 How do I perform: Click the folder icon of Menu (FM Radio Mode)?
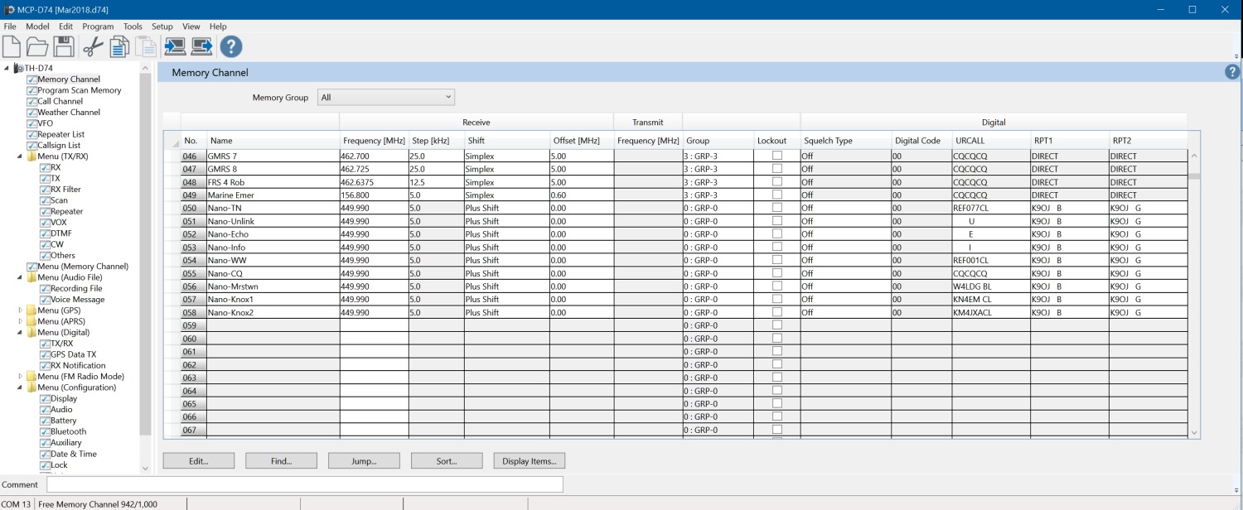(x=31, y=376)
